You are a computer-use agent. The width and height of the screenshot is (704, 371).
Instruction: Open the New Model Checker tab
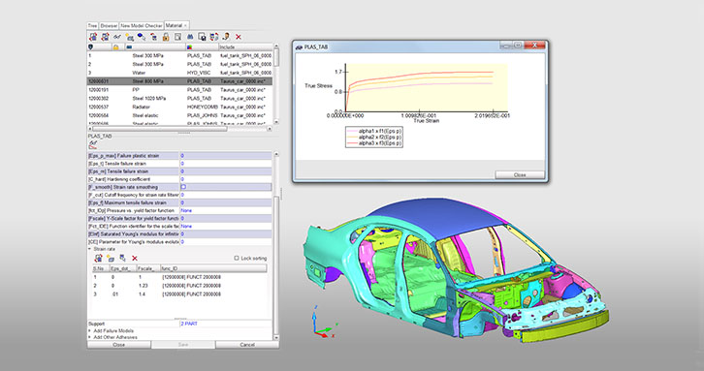(x=141, y=25)
